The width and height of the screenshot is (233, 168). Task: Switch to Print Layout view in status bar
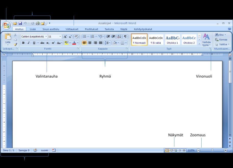[x=167, y=150]
